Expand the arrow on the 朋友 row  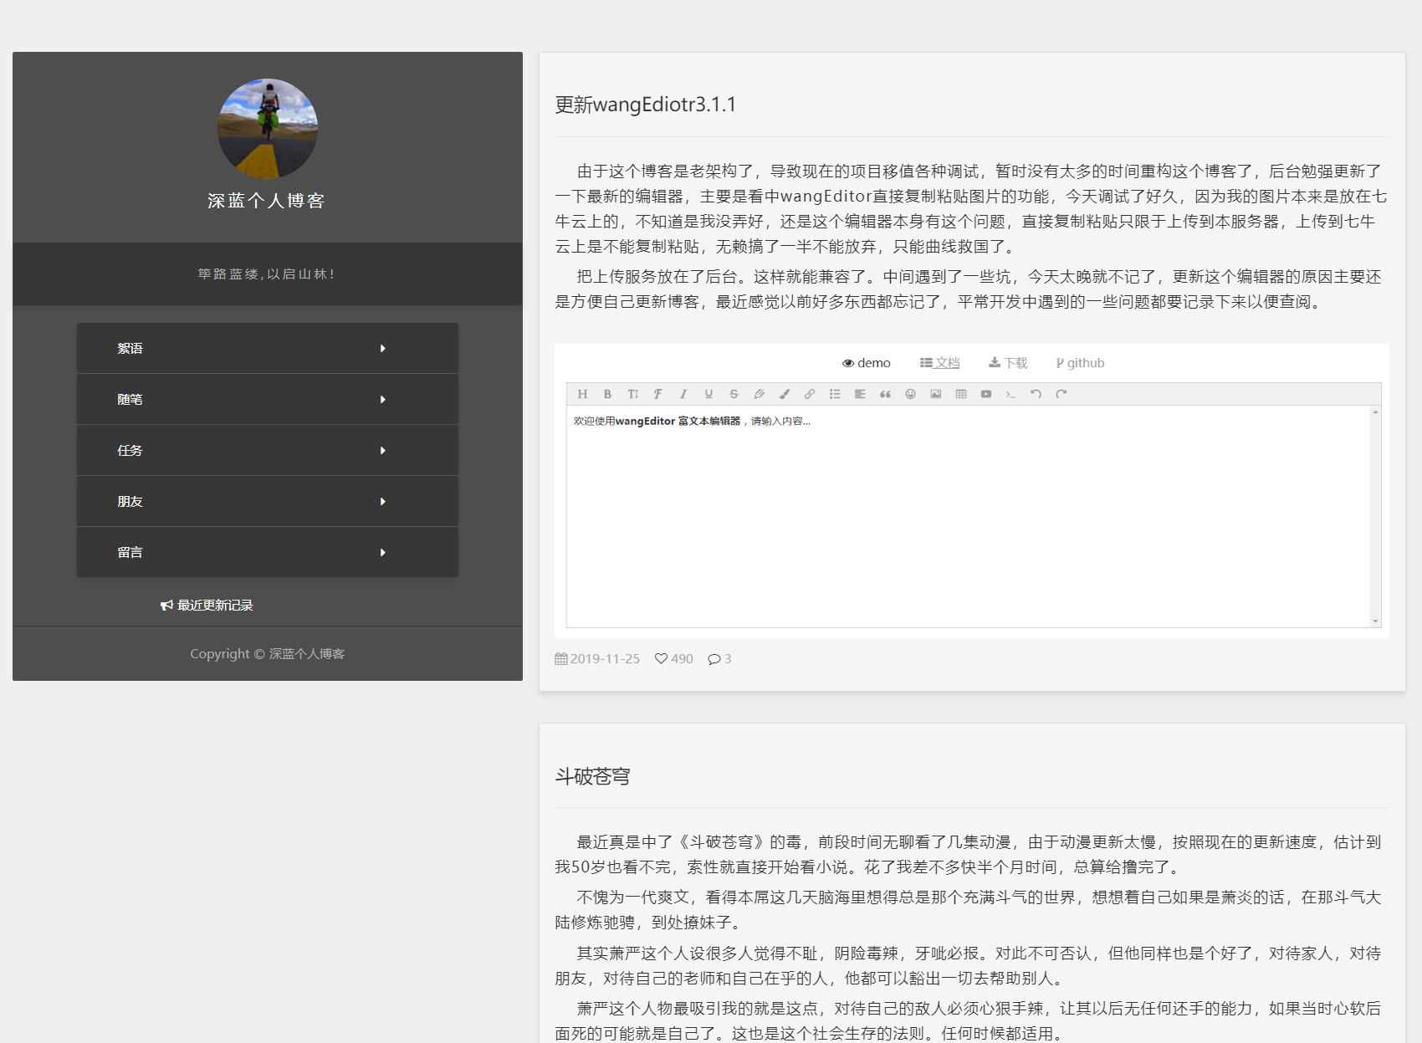point(383,502)
